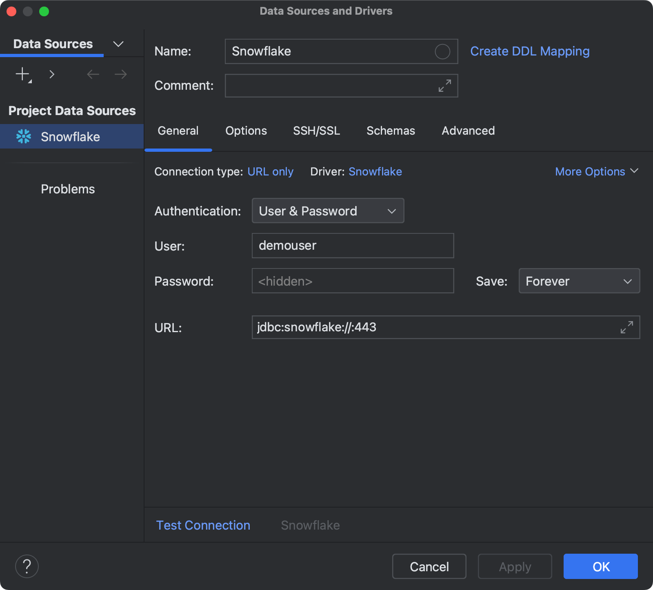Viewport: 653px width, 590px height.
Task: View the Schemas tab
Action: pos(391,131)
